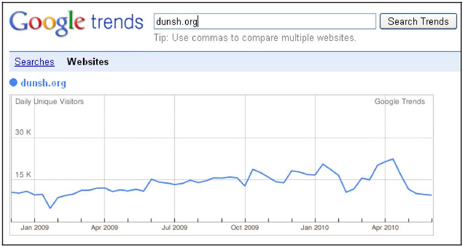463x247 pixels.
Task: Click the Google logo
Action: click(47, 24)
